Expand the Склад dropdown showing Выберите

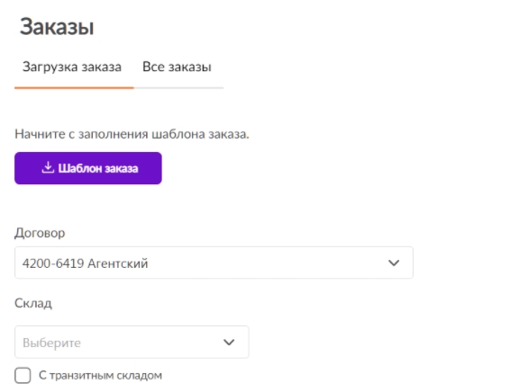[x=132, y=342]
